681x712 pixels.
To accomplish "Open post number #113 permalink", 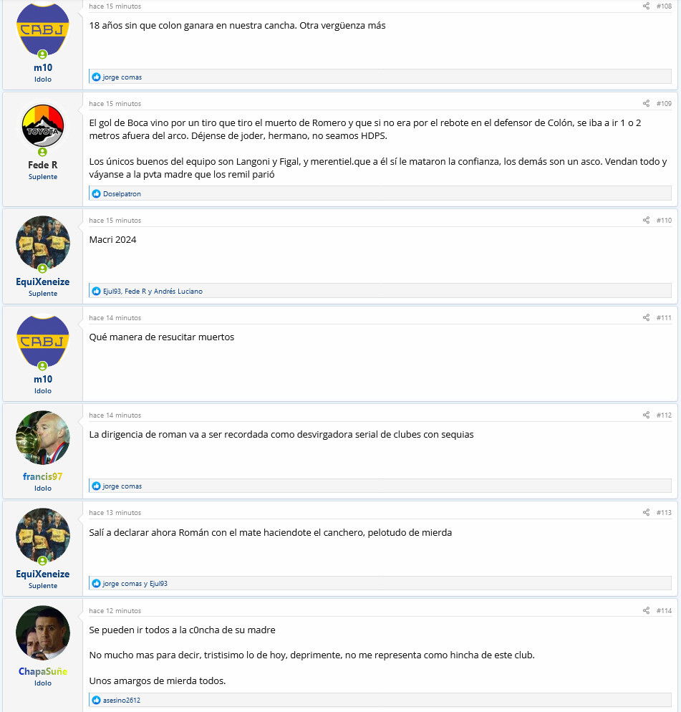I will [x=664, y=513].
